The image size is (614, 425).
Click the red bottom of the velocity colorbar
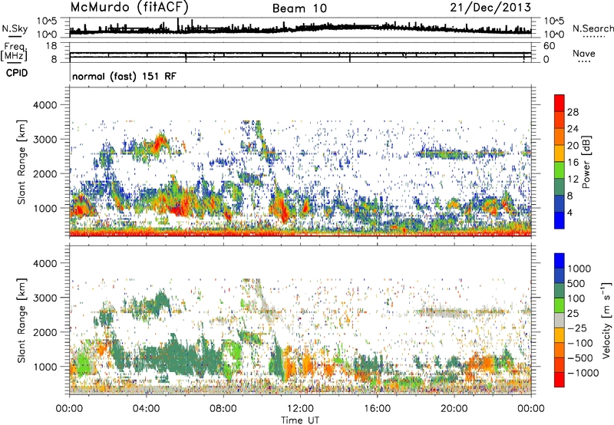[560, 380]
